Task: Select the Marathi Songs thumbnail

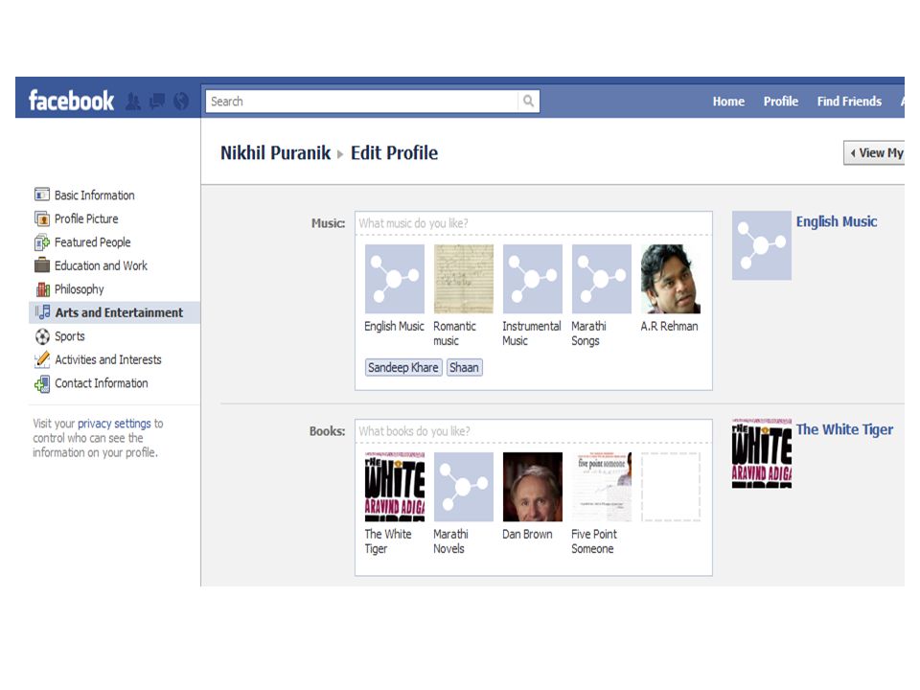Action: [x=602, y=279]
